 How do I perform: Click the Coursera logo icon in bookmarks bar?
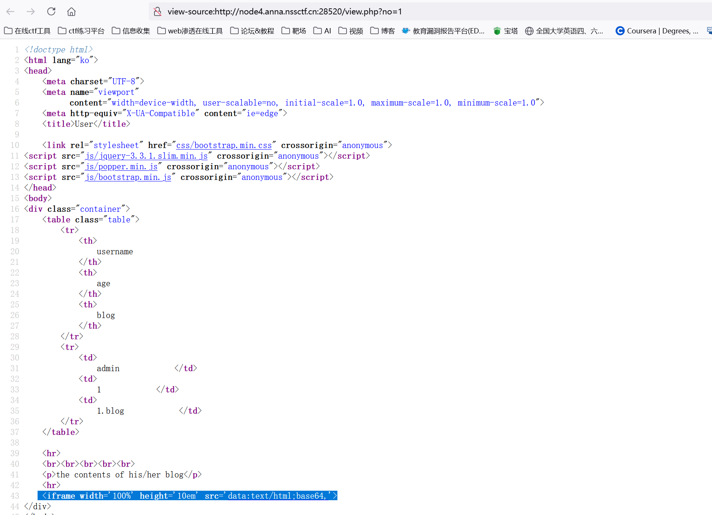pyautogui.click(x=620, y=31)
